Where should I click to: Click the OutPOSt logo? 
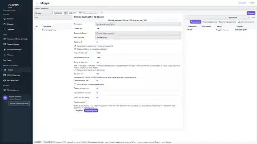pos(14,5)
